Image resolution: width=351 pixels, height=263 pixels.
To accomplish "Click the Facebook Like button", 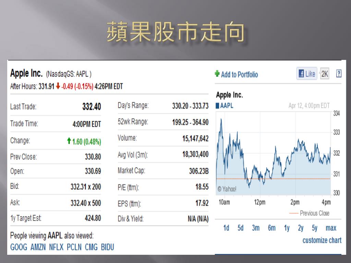I will pos(307,74).
